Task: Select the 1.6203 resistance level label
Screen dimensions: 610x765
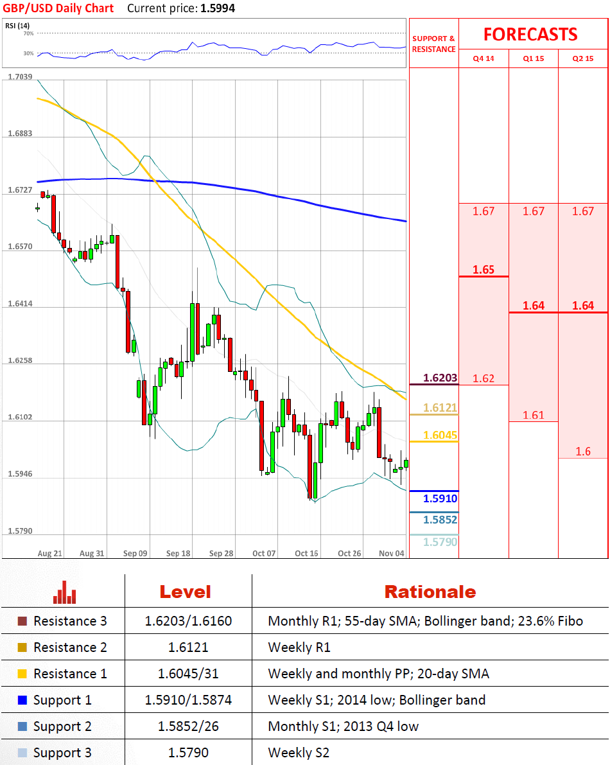Action: click(440, 378)
